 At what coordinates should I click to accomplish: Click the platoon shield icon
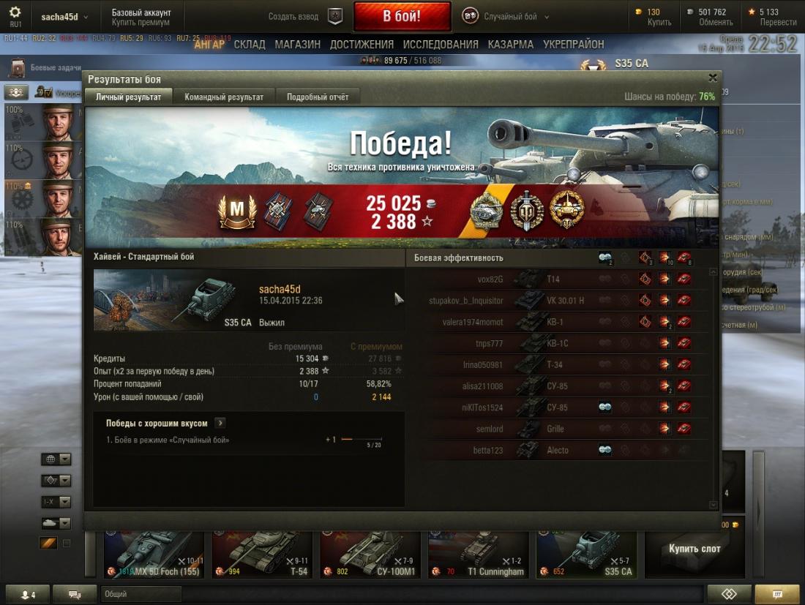point(335,16)
